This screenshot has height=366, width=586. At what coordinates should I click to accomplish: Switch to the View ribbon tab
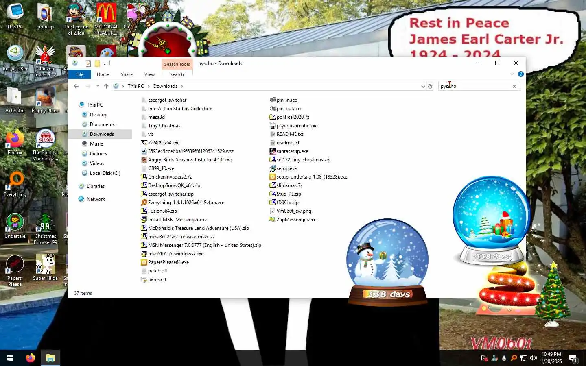[x=149, y=74]
